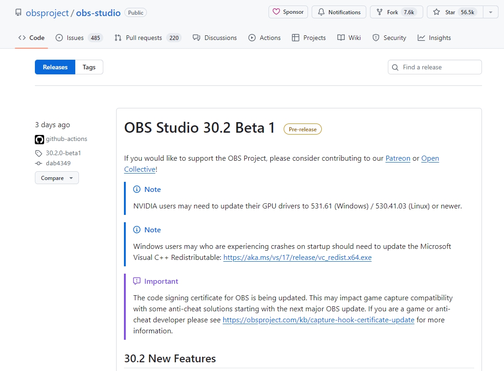The image size is (504, 371).
Task: Focus the Find a release search field
Action: (x=435, y=67)
